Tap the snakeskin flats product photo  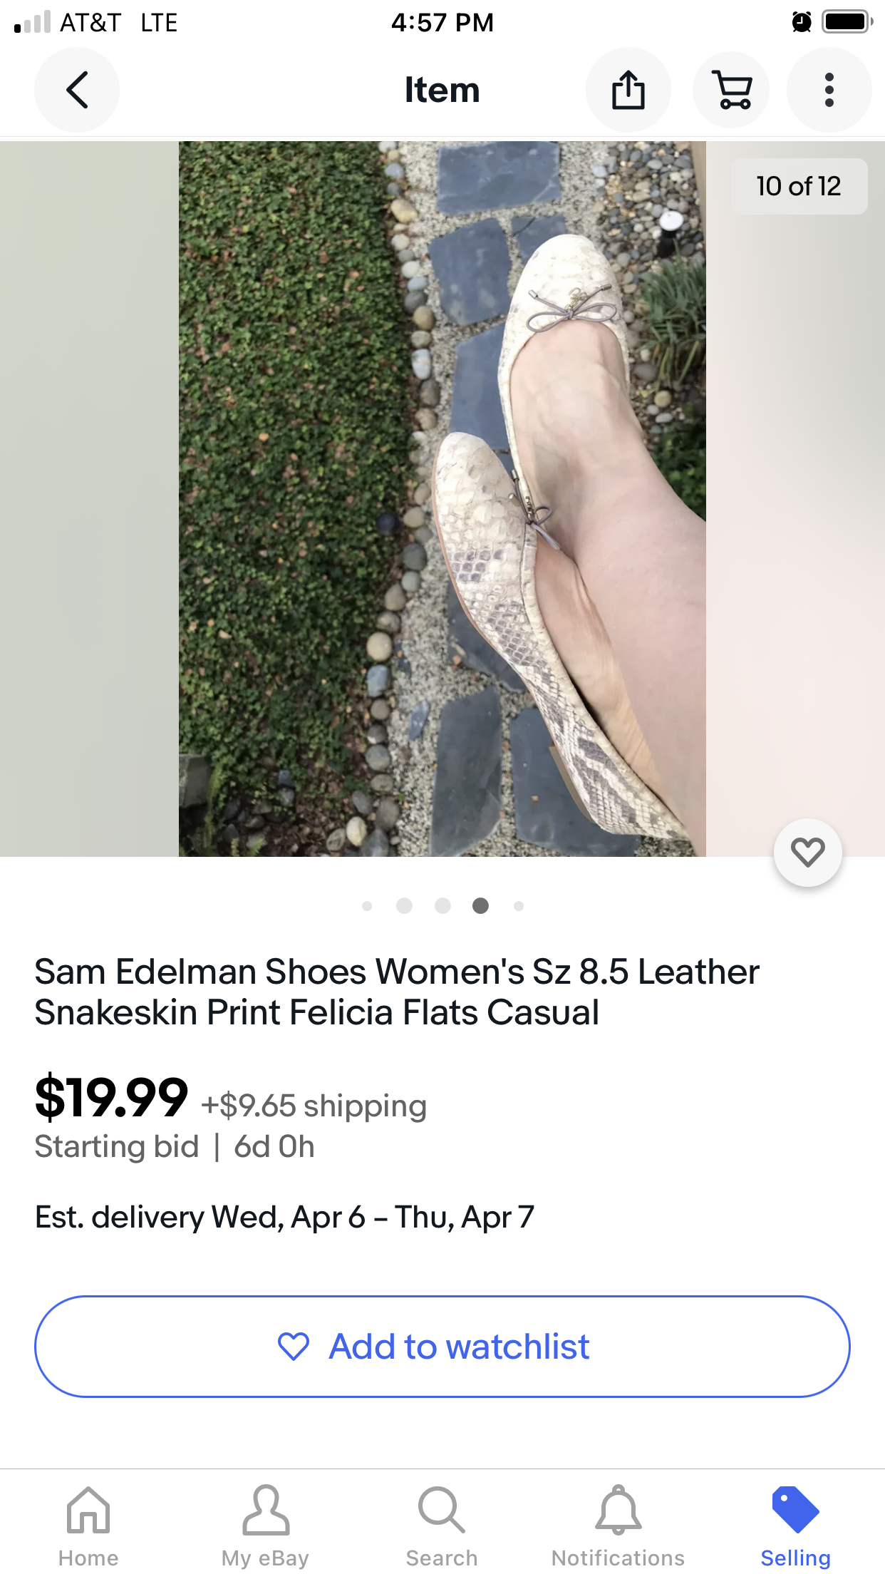442,499
